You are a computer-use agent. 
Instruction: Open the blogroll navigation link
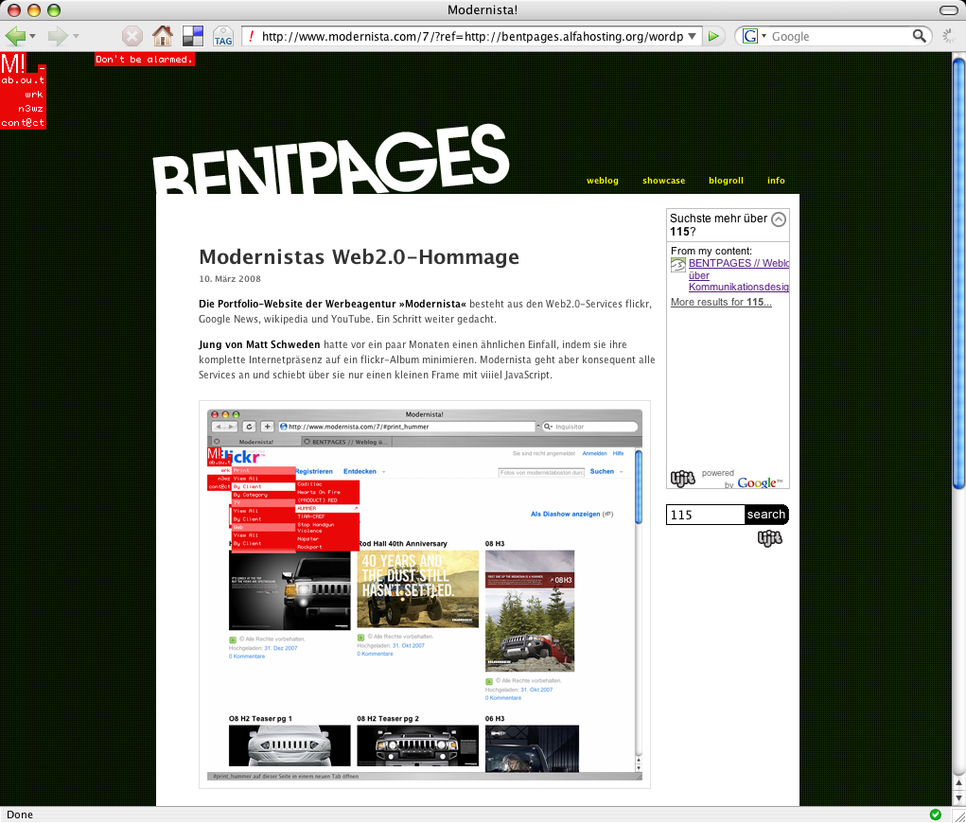pyautogui.click(x=726, y=181)
